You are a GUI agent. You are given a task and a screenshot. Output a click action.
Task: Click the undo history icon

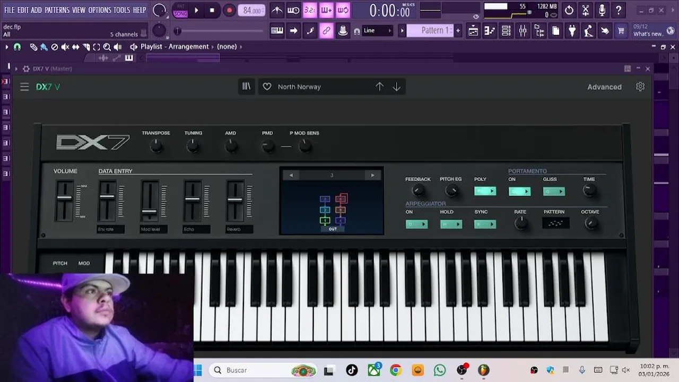pyautogui.click(x=569, y=10)
